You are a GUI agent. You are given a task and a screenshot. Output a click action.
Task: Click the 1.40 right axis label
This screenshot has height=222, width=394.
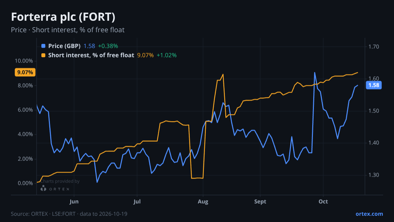374,143
